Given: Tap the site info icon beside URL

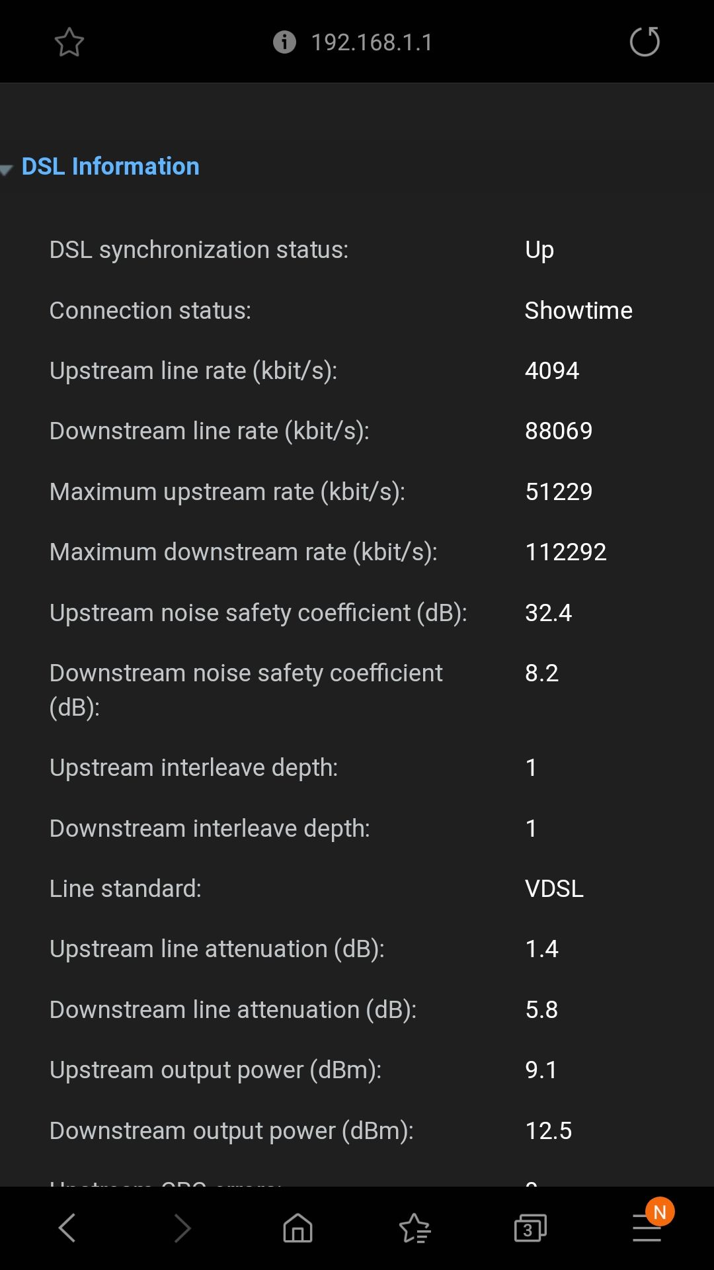Looking at the screenshot, I should tap(284, 42).
